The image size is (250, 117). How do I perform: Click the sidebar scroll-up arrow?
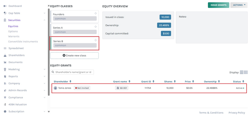coord(49,6)
